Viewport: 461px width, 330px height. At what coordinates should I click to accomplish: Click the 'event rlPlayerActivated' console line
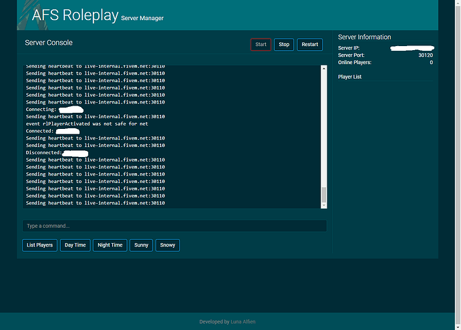87,124
